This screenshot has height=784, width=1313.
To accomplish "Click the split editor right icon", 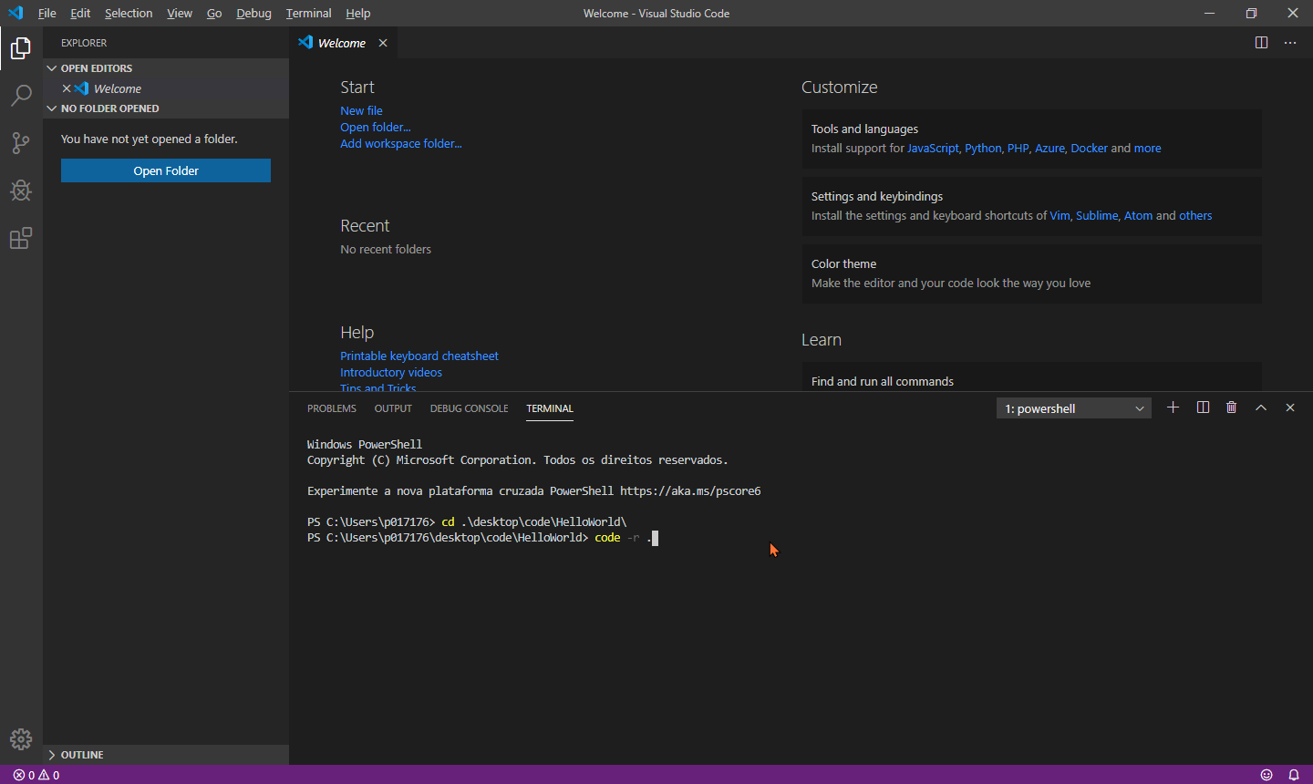I will pyautogui.click(x=1262, y=43).
